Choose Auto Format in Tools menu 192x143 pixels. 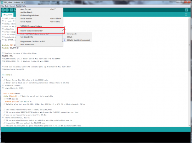[x=40, y=9]
